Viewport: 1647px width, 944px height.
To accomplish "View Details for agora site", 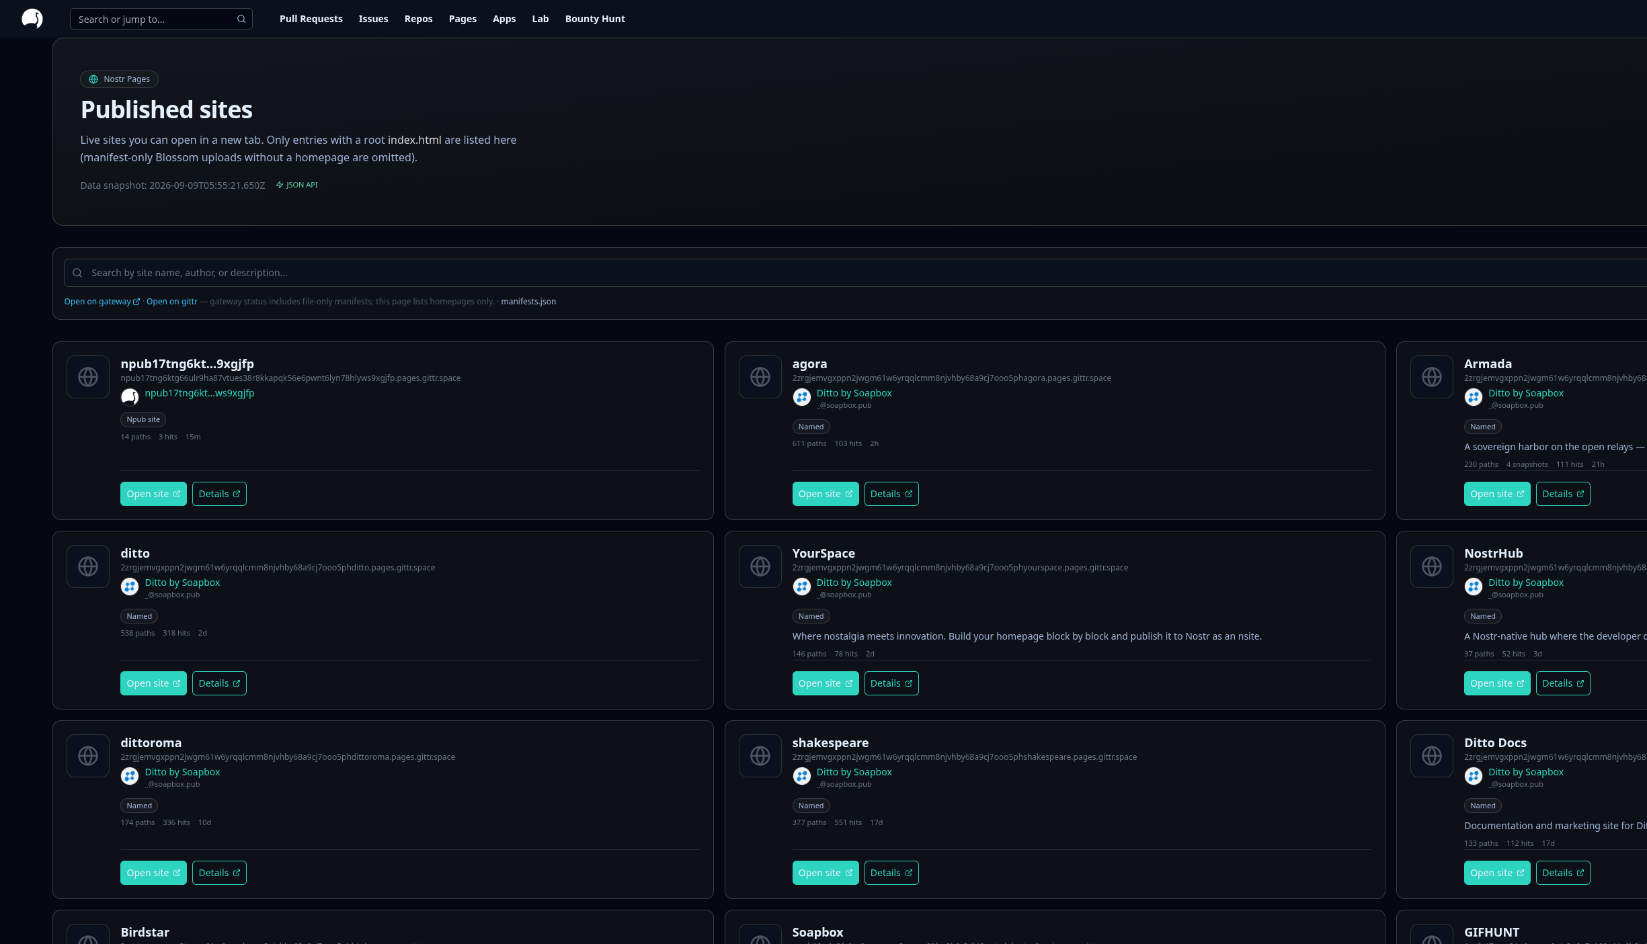I will tap(891, 494).
